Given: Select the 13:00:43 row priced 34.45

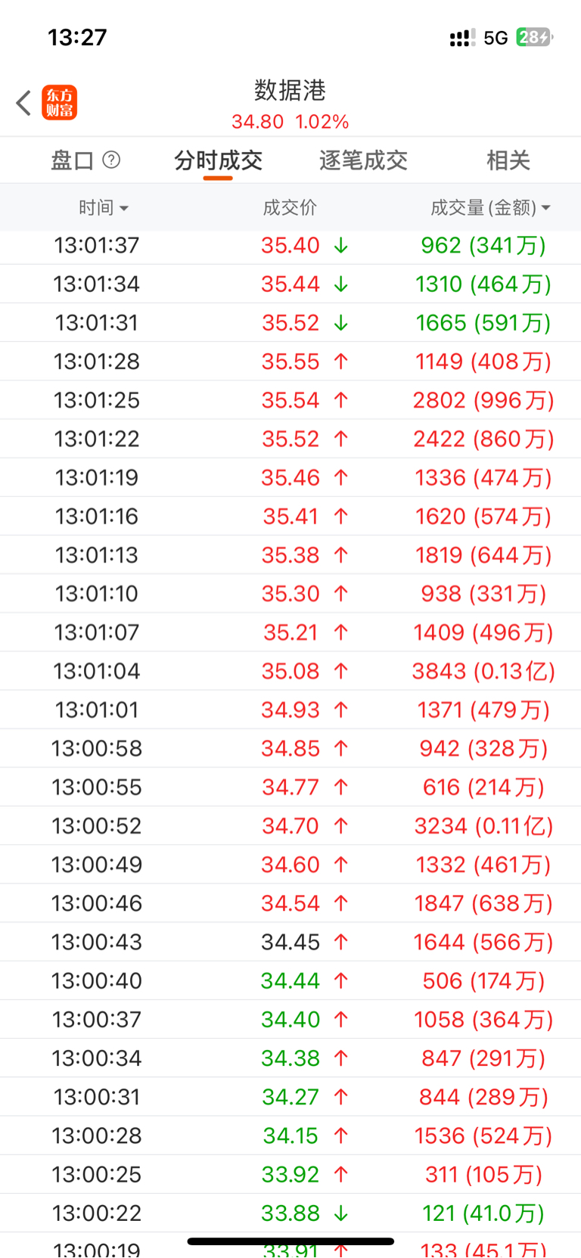Looking at the screenshot, I should [x=290, y=942].
